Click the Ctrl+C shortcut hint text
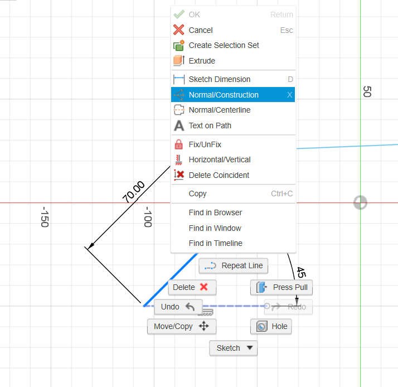 [281, 193]
